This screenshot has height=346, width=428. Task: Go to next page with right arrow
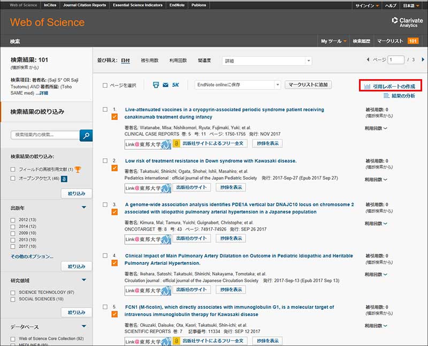pyautogui.click(x=423, y=59)
